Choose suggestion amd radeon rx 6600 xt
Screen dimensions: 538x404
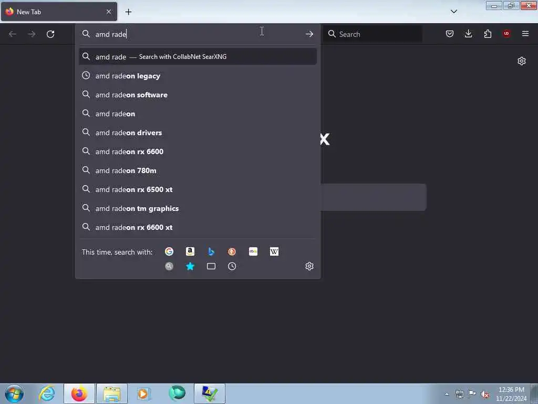tap(198, 227)
